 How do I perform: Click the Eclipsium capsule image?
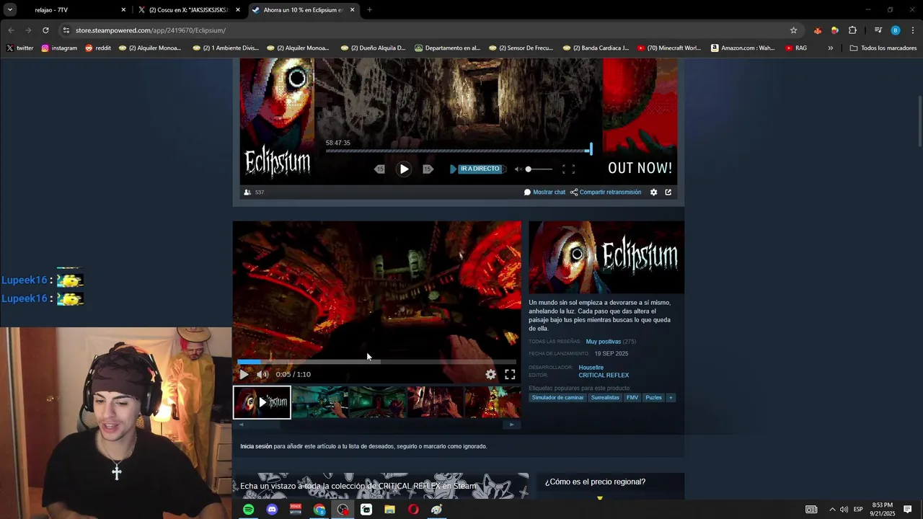click(606, 257)
